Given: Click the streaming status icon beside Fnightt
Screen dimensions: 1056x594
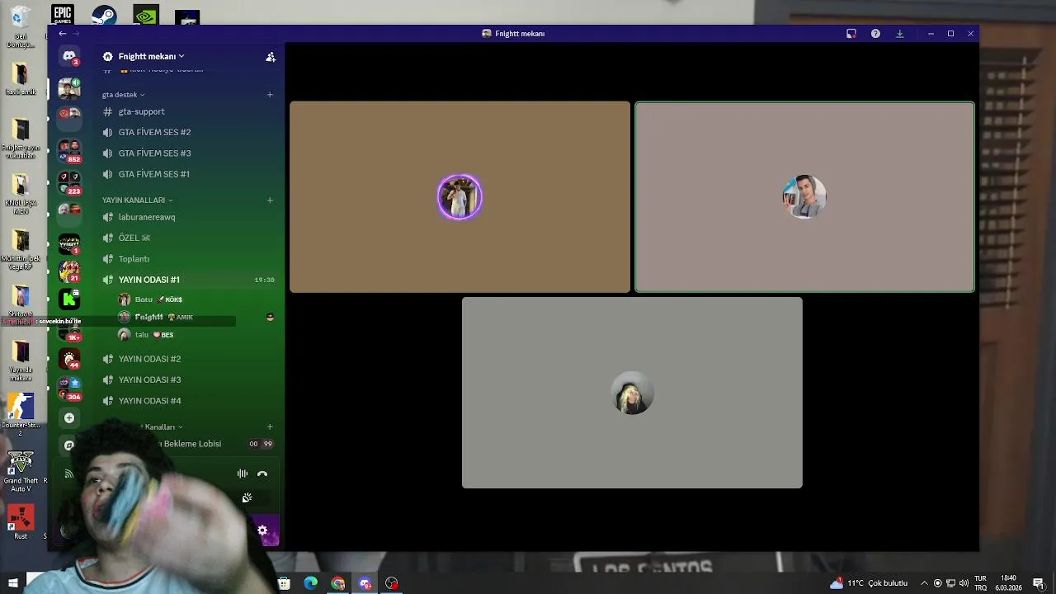Looking at the screenshot, I should [270, 318].
